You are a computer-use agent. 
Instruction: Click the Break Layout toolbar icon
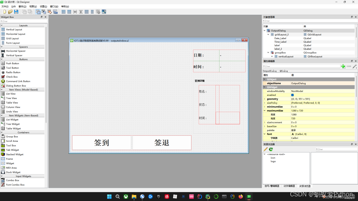pyautogui.click(x=98, y=12)
